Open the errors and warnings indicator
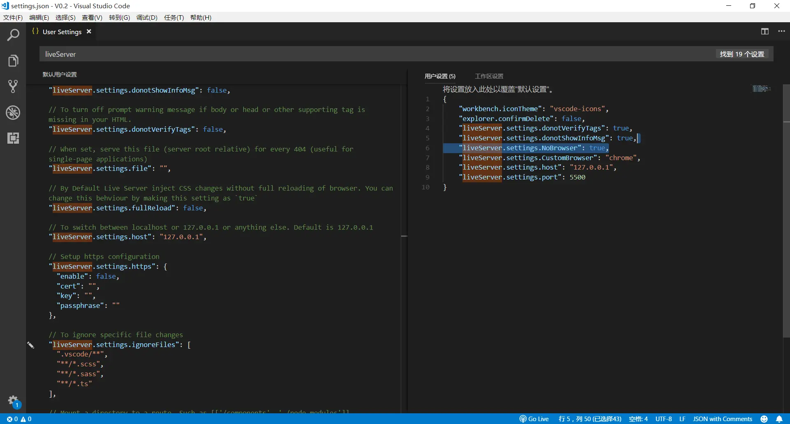This screenshot has width=790, height=424. 19,419
